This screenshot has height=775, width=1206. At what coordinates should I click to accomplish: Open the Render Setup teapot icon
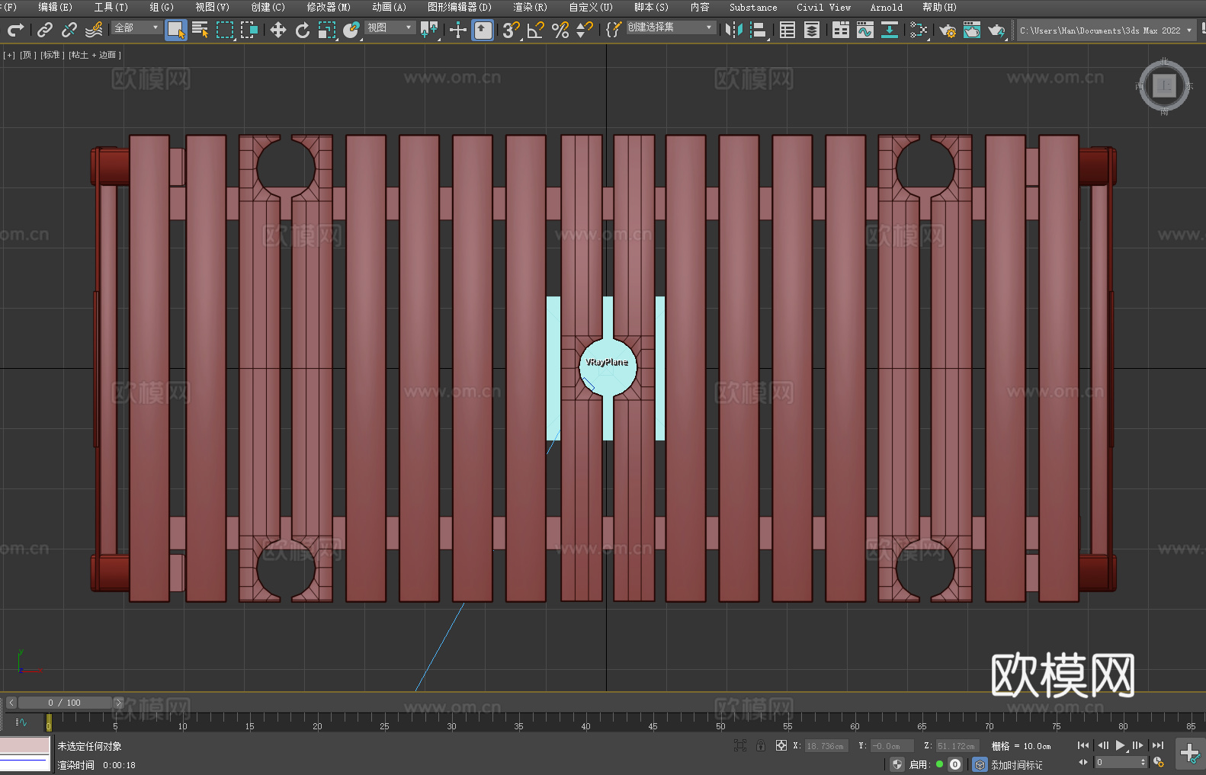[x=948, y=30]
